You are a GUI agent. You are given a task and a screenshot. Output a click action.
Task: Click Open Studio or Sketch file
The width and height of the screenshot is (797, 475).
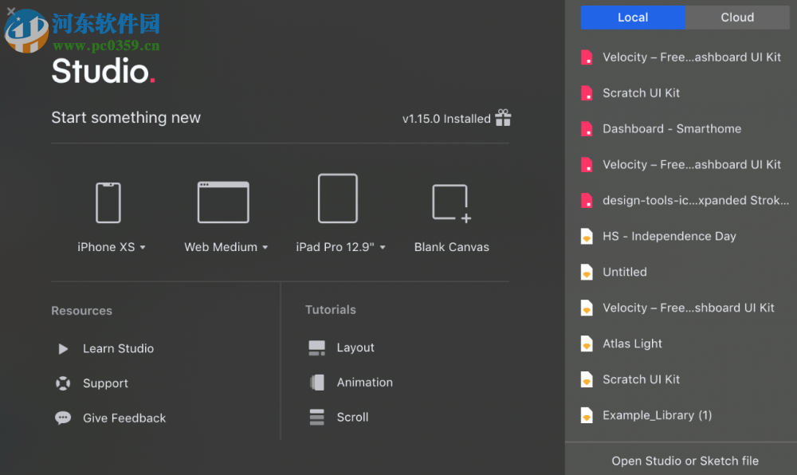pyautogui.click(x=685, y=461)
